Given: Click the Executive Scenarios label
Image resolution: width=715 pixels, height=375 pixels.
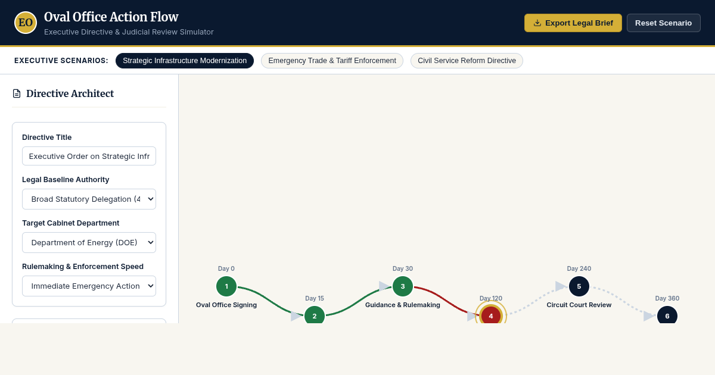Looking at the screenshot, I should (x=61, y=61).
